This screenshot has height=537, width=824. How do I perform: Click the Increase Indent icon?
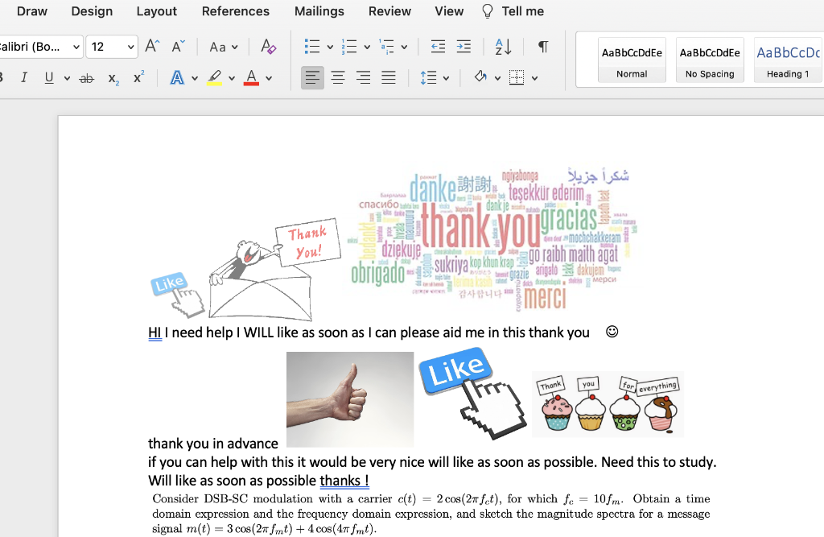463,47
